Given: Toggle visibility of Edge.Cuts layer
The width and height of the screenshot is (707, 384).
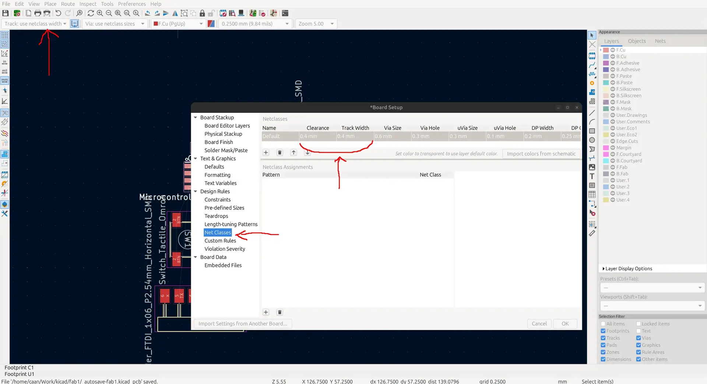Looking at the screenshot, I should [x=613, y=141].
